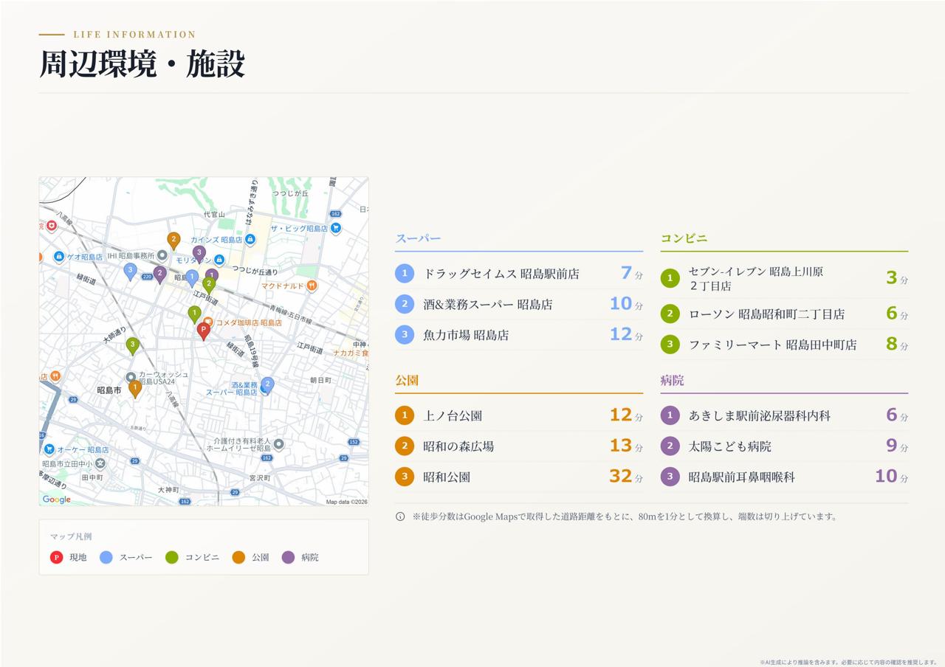The height and width of the screenshot is (667, 945).
Task: Click the オーケー 昭島店 cart icon on map
Action: coord(49,449)
